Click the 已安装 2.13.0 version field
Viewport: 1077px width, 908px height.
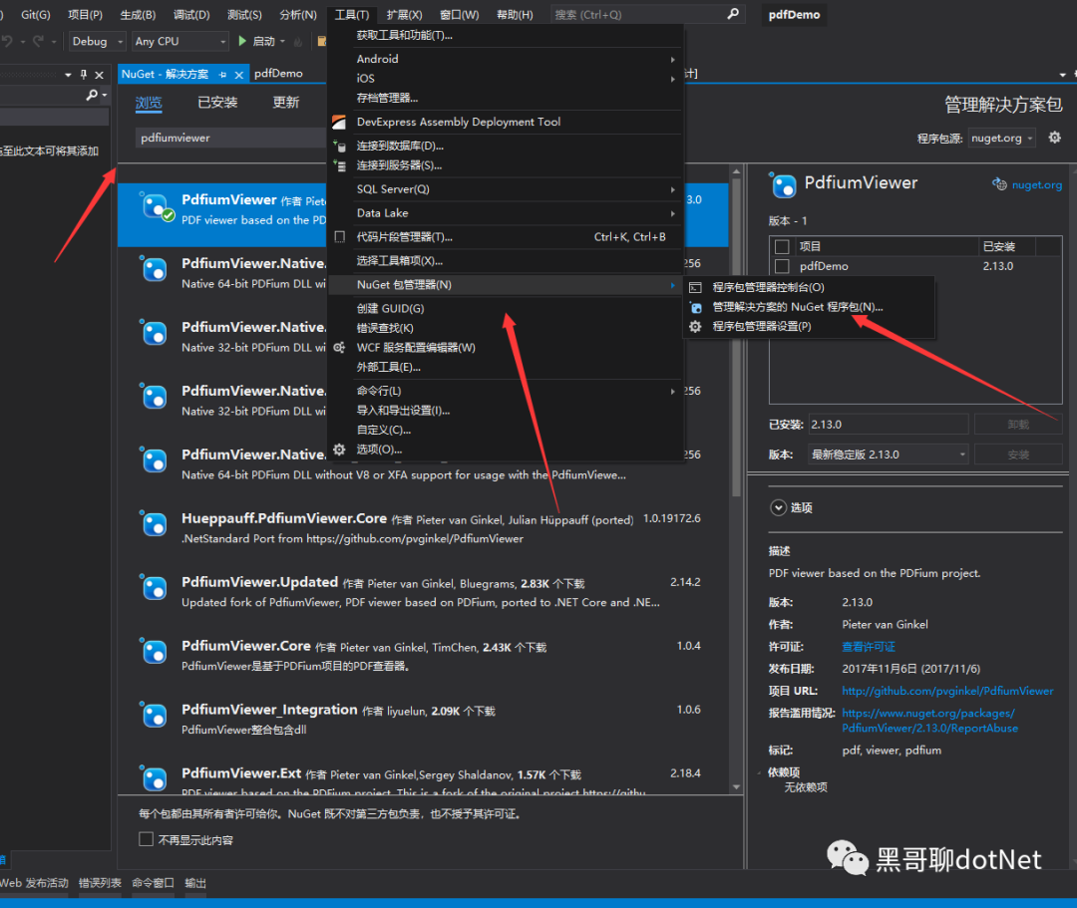(889, 425)
